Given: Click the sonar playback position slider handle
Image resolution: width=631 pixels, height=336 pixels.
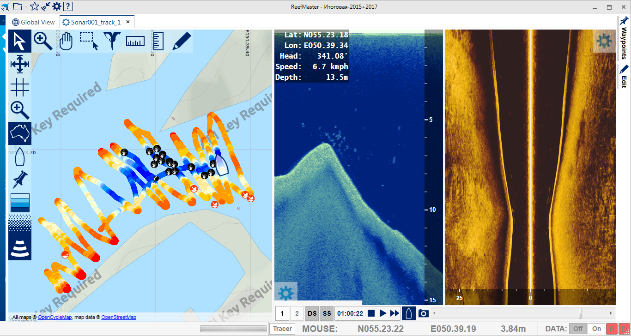Looking at the screenshot, I should point(580,313).
